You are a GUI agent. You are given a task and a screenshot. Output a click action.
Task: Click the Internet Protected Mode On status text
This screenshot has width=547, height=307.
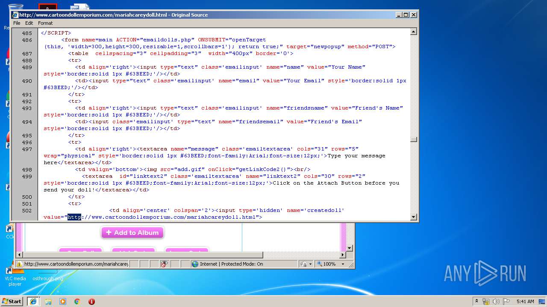click(232, 264)
